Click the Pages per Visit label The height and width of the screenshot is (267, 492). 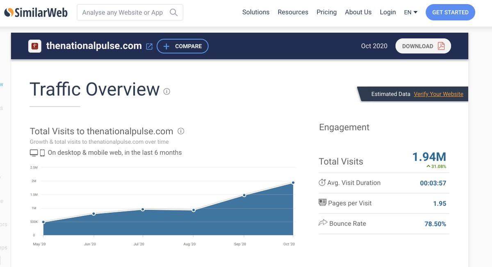350,203
